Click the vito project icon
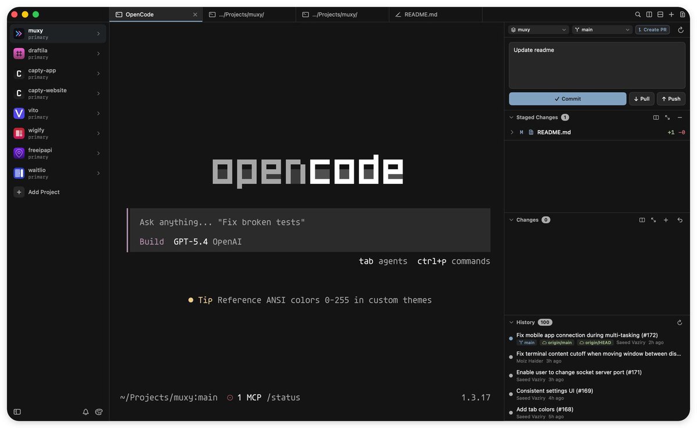697x428 pixels. click(19, 113)
